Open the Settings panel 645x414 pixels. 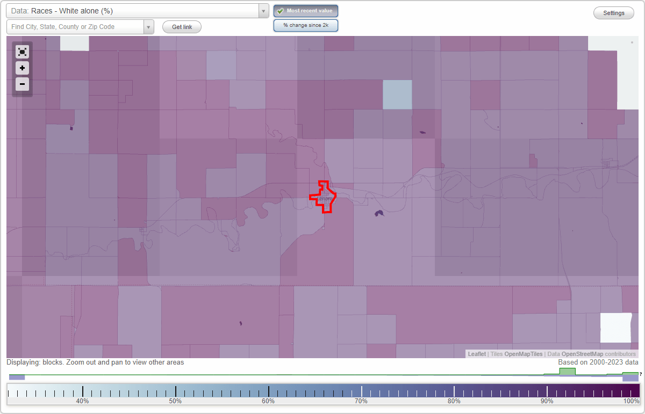click(613, 12)
